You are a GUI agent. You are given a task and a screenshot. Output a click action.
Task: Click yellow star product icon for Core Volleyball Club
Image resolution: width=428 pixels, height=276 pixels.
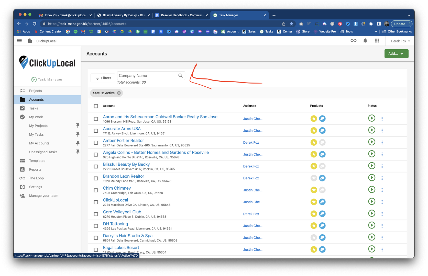314,214
